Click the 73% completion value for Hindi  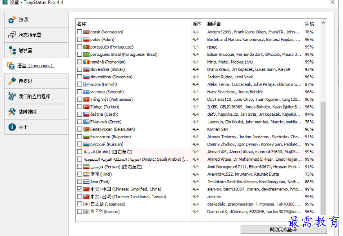[309, 174]
